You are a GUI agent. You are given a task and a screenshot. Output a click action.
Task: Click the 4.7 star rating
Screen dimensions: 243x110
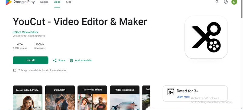[x=20, y=45]
